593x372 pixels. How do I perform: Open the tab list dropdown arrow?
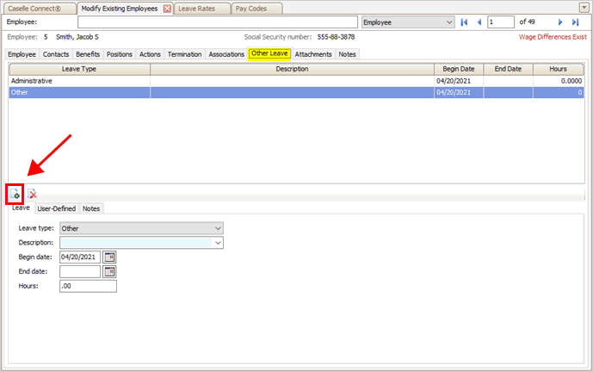coord(584,8)
